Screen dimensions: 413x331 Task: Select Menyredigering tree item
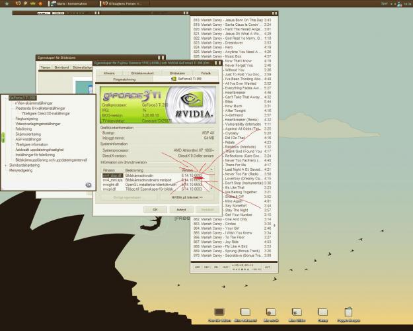coord(20,171)
